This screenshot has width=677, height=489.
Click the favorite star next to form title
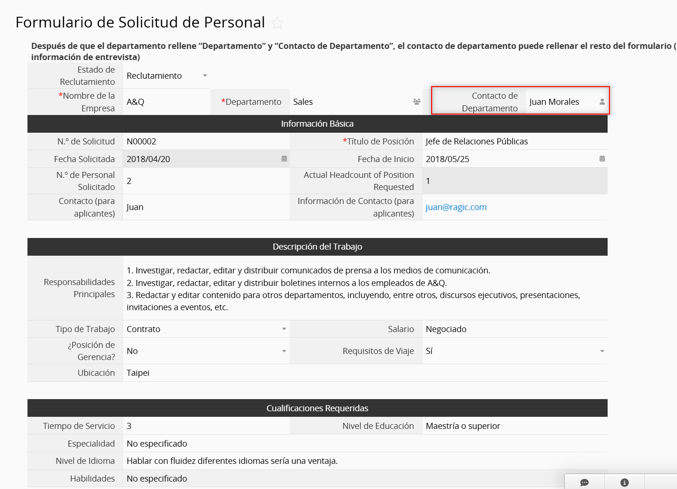pyautogui.click(x=278, y=23)
